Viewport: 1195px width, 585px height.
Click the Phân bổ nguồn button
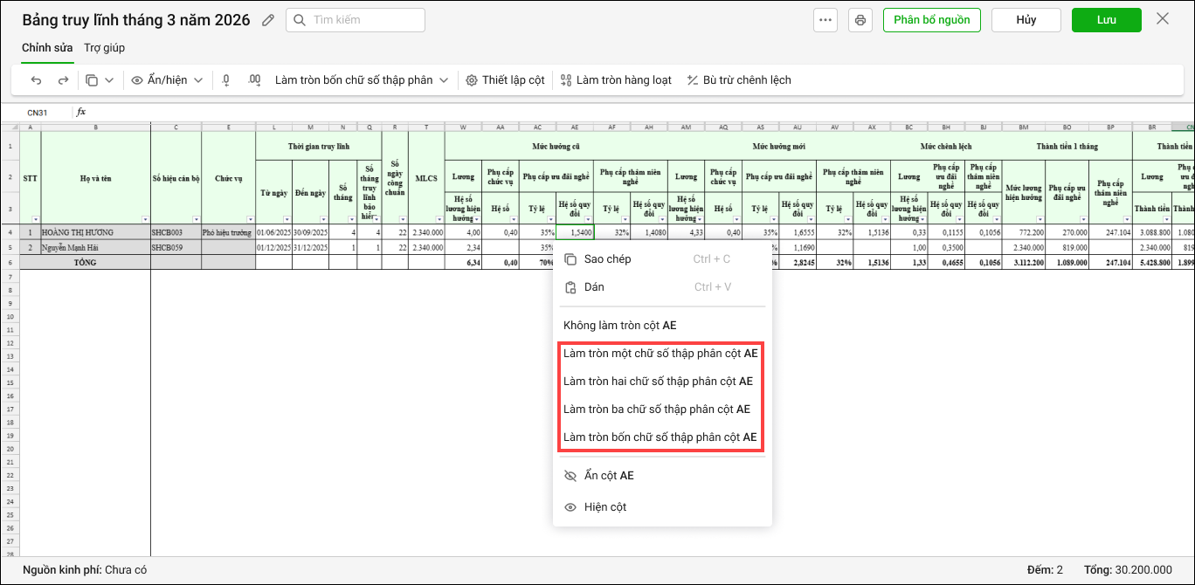click(x=931, y=20)
